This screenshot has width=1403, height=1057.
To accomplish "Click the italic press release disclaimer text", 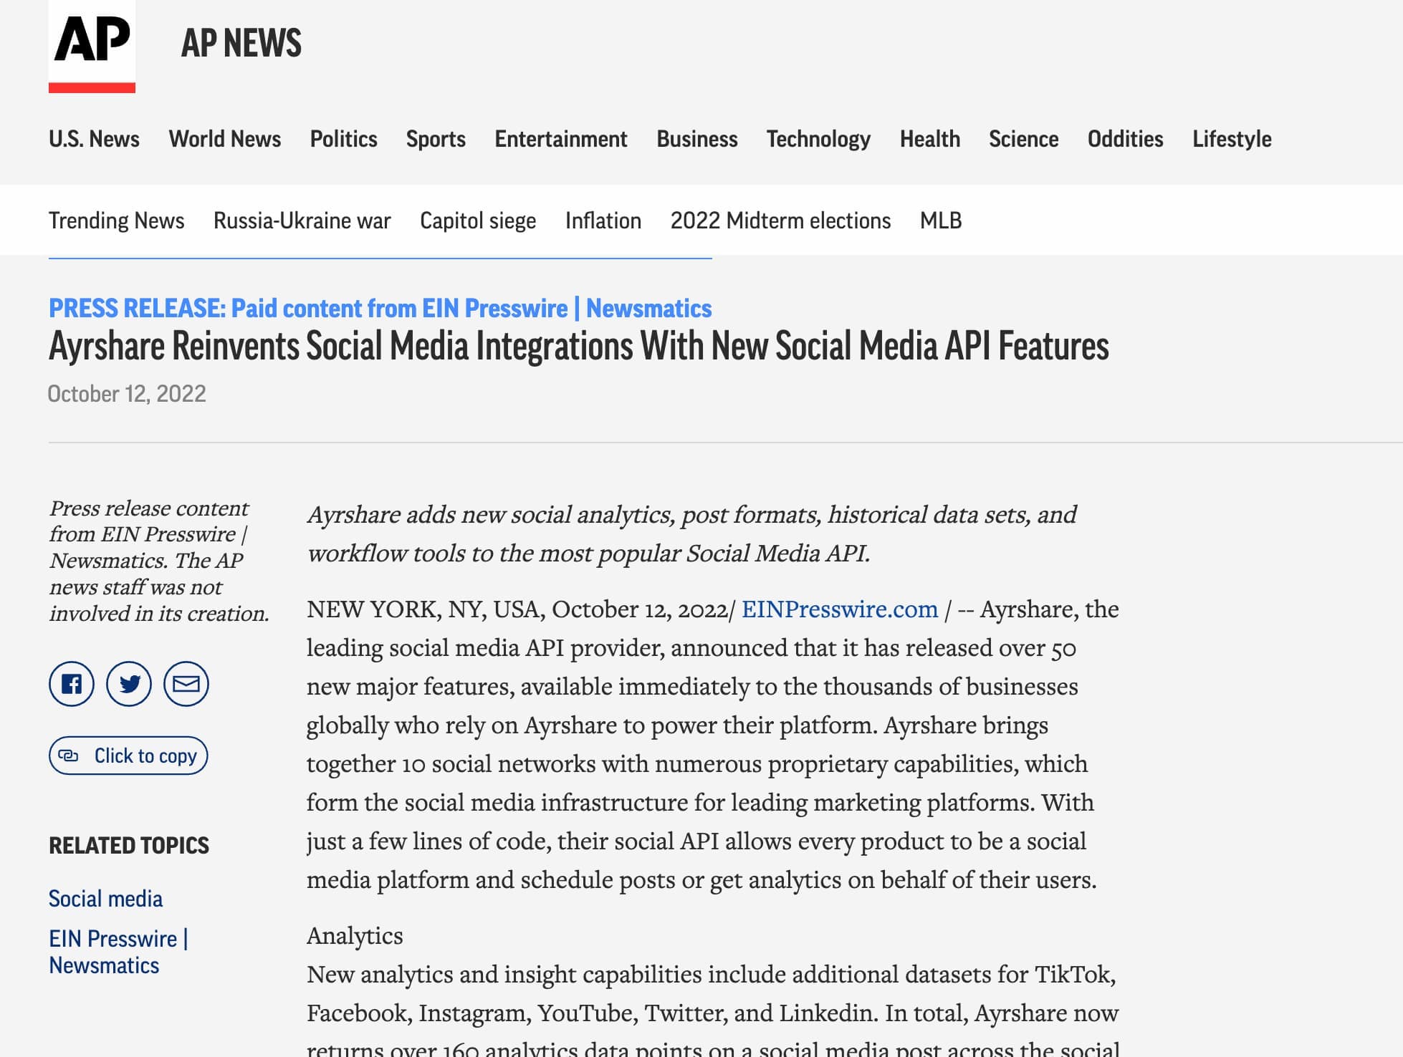I will (x=159, y=561).
